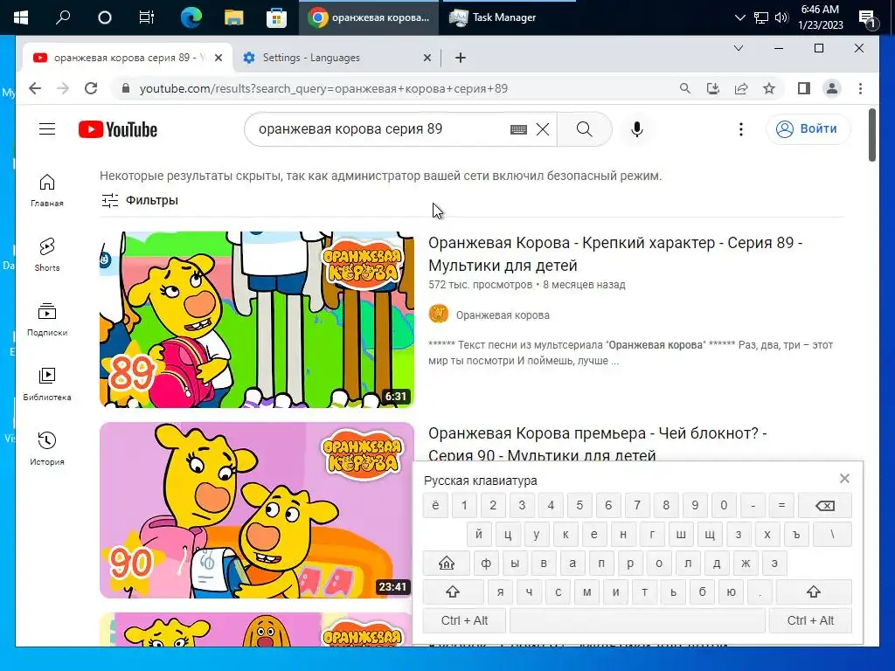The width and height of the screenshot is (895, 671).
Task: Close the Settings - Languages tab
Action: click(427, 58)
